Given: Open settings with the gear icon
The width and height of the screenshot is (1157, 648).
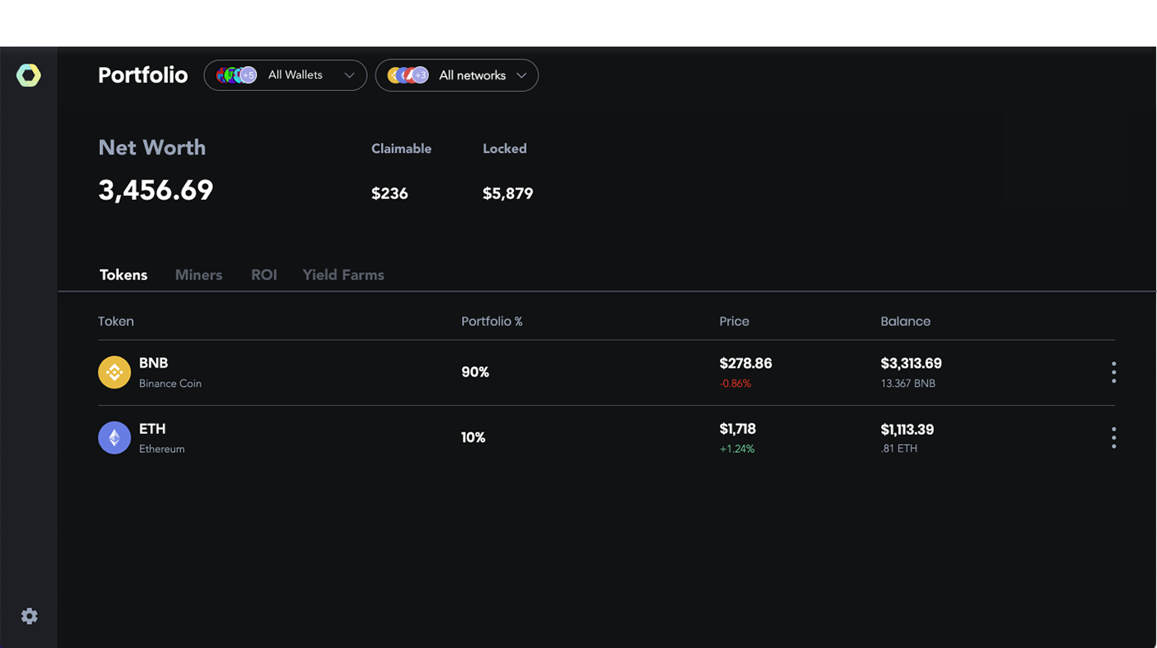Looking at the screenshot, I should pyautogui.click(x=29, y=616).
